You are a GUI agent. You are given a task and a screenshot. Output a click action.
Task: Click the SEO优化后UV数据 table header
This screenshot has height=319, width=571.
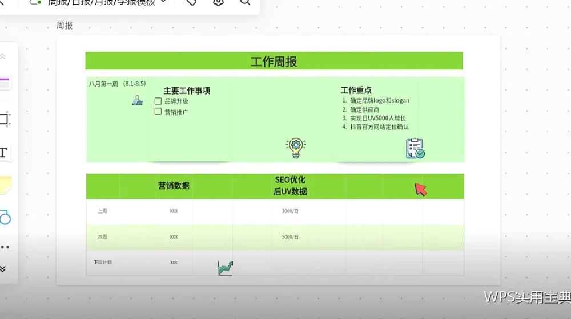point(290,186)
